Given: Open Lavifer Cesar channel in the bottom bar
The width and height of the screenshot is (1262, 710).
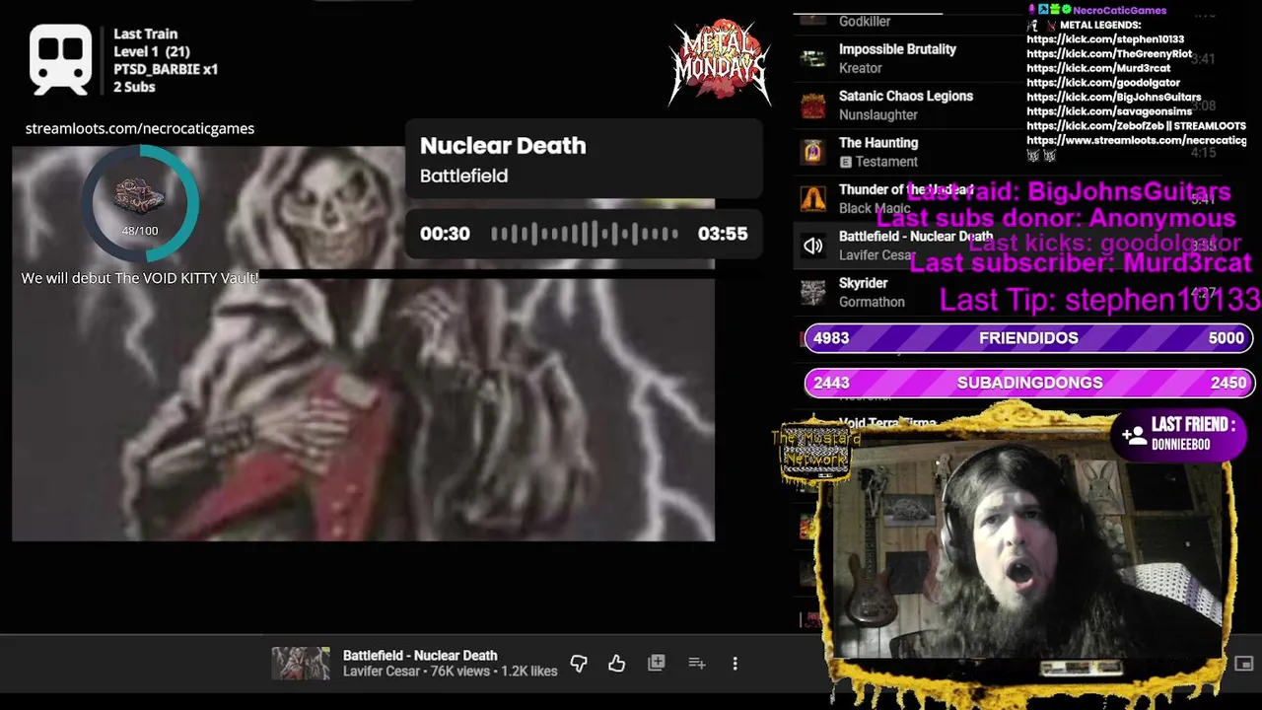Looking at the screenshot, I should 381,672.
